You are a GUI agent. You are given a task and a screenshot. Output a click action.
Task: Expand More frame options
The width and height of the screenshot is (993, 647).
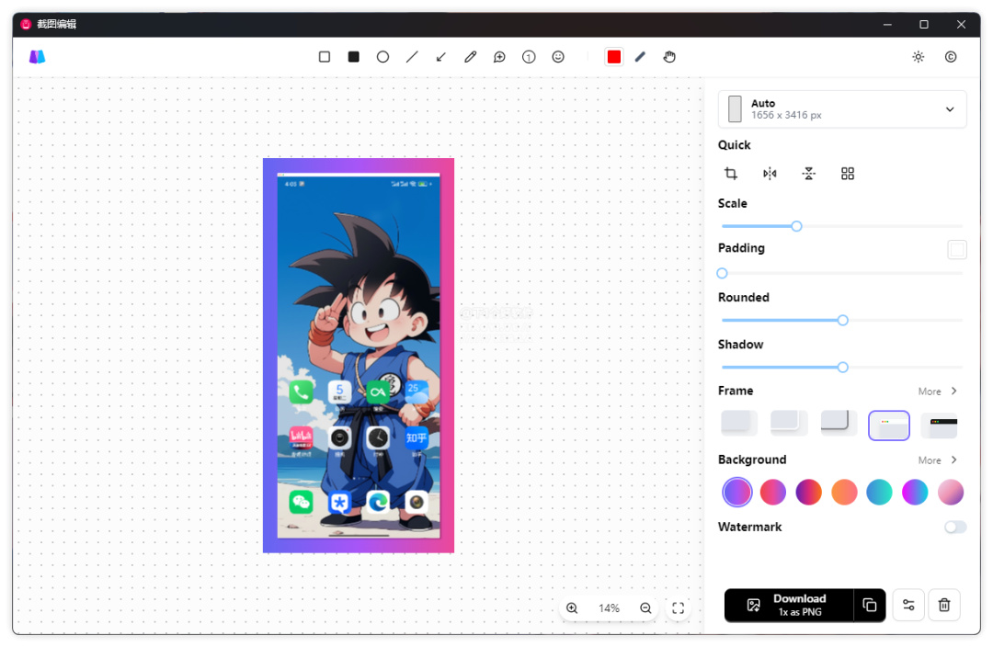click(x=938, y=392)
